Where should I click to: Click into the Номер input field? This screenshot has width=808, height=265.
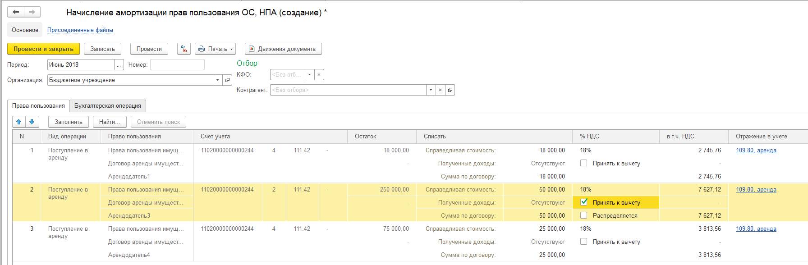(x=177, y=65)
